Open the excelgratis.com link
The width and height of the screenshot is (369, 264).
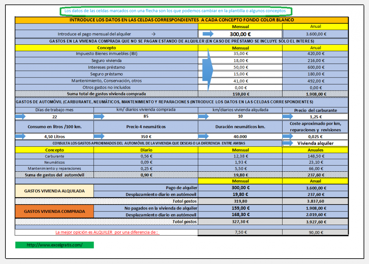pyautogui.click(x=54, y=245)
